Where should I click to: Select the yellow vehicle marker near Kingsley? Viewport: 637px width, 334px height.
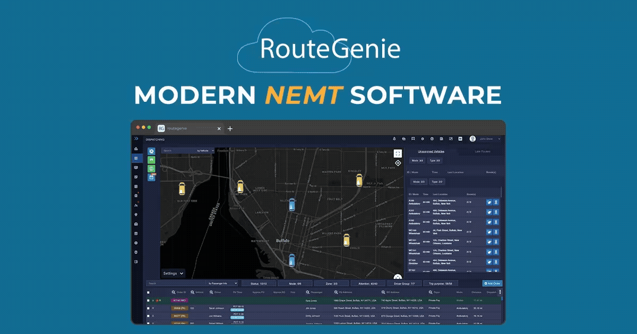(359, 180)
